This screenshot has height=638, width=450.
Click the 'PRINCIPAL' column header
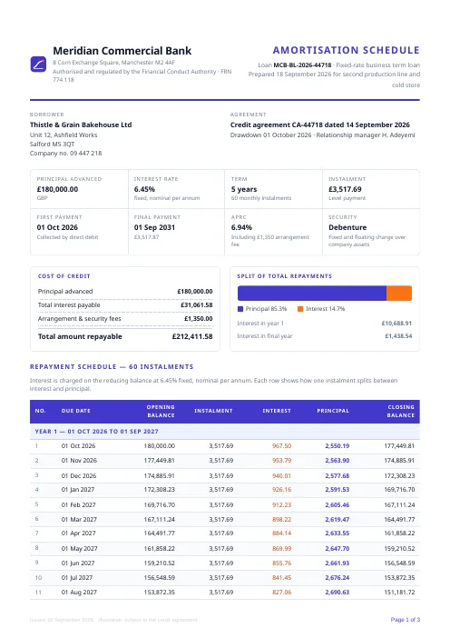point(333,411)
